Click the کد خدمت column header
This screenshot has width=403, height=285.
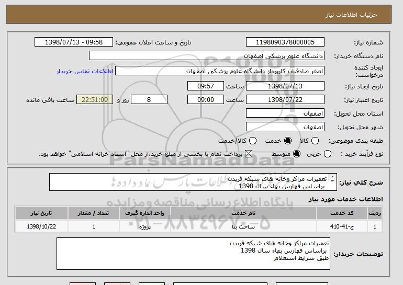(342, 213)
